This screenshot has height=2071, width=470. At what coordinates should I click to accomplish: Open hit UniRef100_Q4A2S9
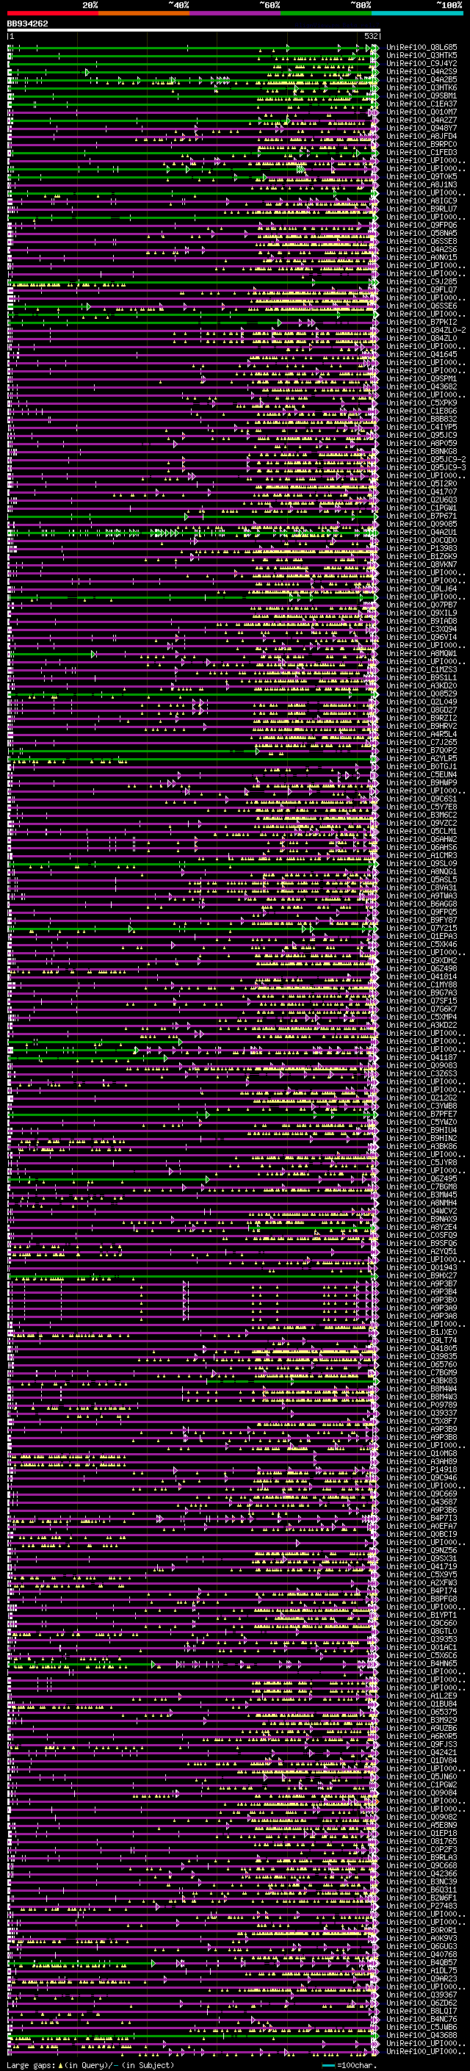point(422,71)
